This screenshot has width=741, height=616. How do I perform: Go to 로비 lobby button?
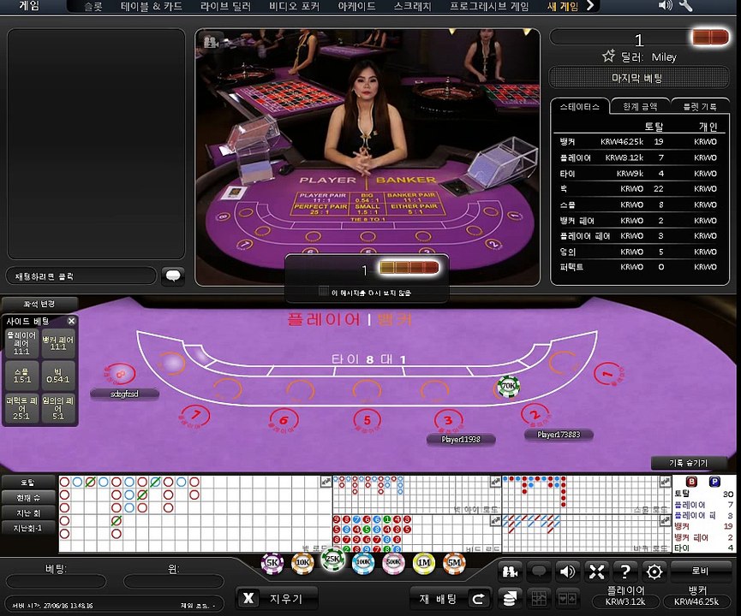tap(701, 571)
